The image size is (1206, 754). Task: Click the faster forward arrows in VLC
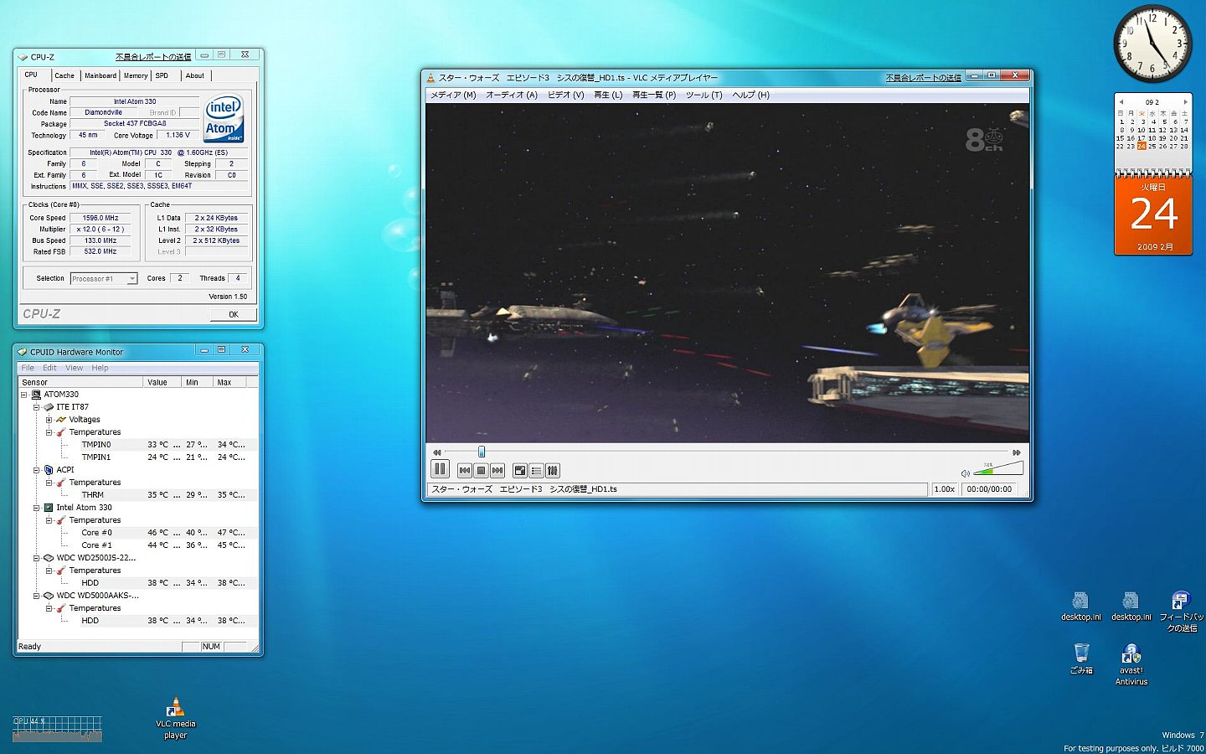(x=1017, y=452)
